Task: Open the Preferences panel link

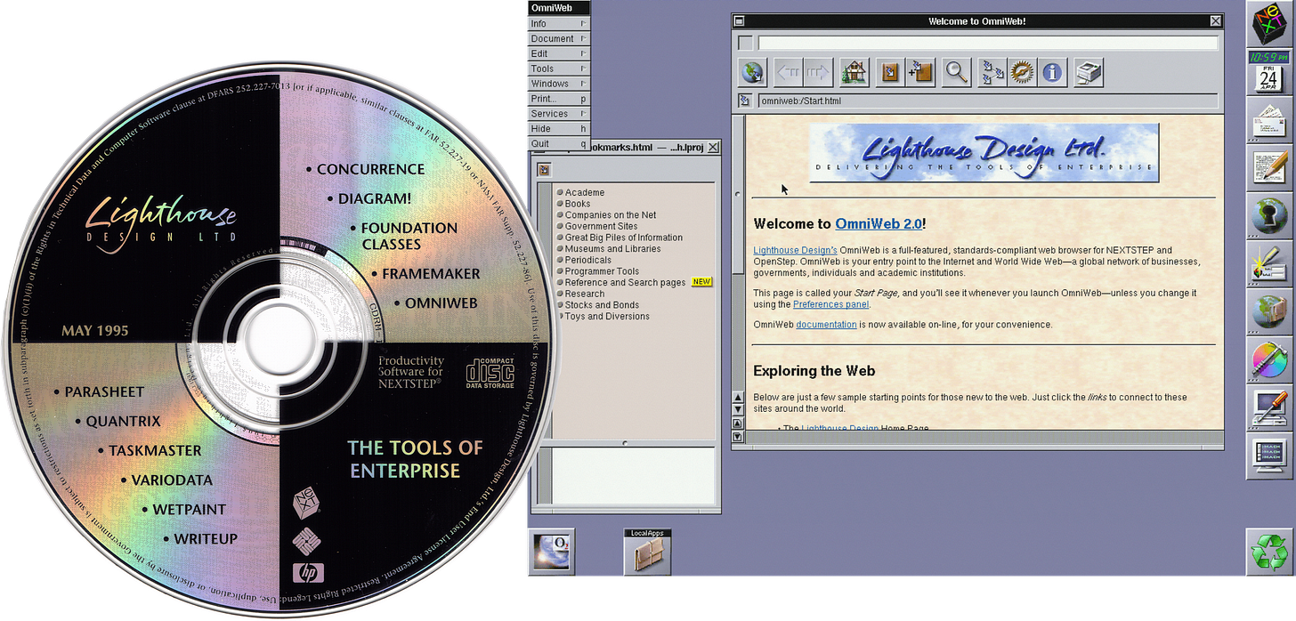Action: tap(830, 304)
